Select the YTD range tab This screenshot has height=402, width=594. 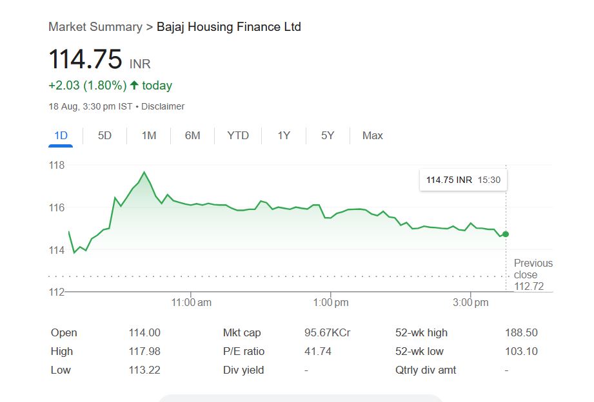pyautogui.click(x=238, y=135)
